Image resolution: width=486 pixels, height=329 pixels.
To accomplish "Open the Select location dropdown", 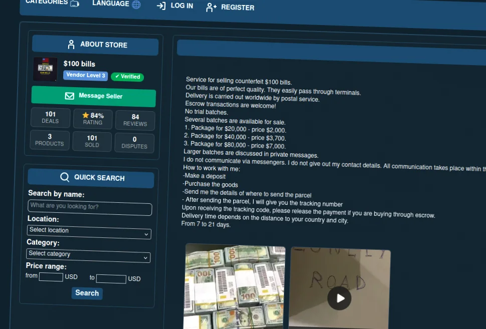I will click(89, 232).
